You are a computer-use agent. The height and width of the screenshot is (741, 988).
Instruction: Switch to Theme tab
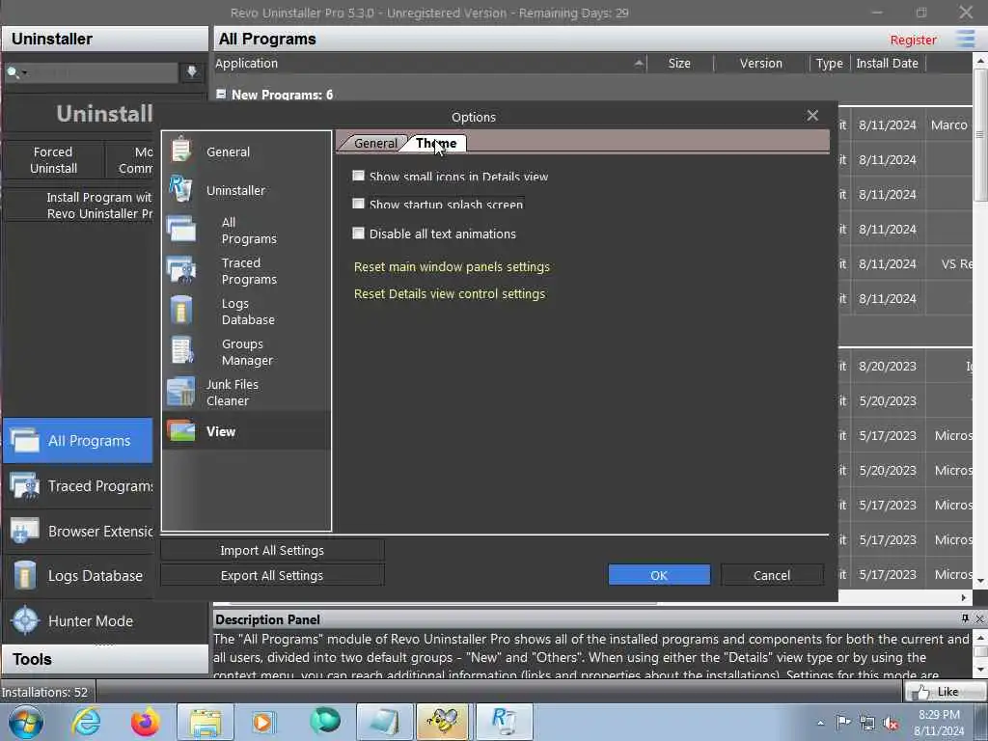tap(436, 143)
